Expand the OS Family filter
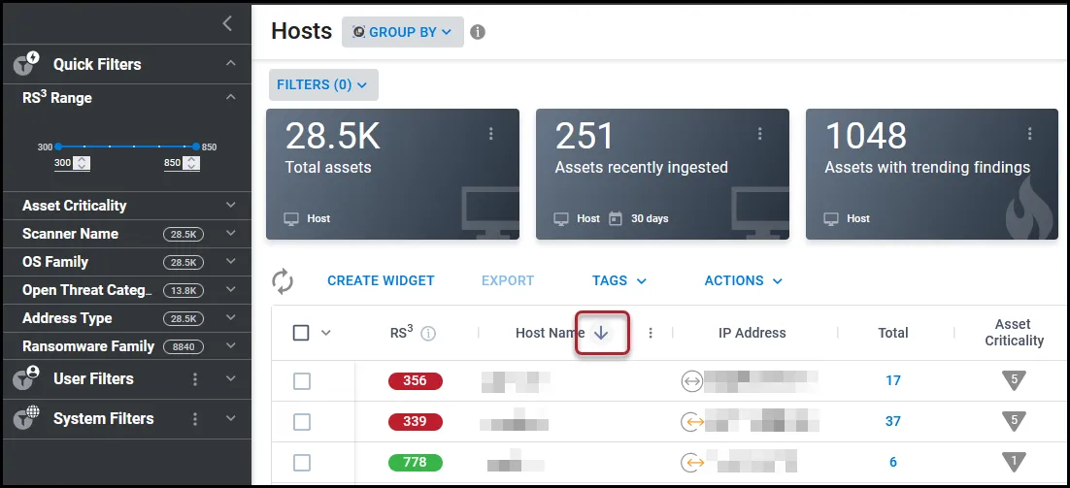 (231, 261)
